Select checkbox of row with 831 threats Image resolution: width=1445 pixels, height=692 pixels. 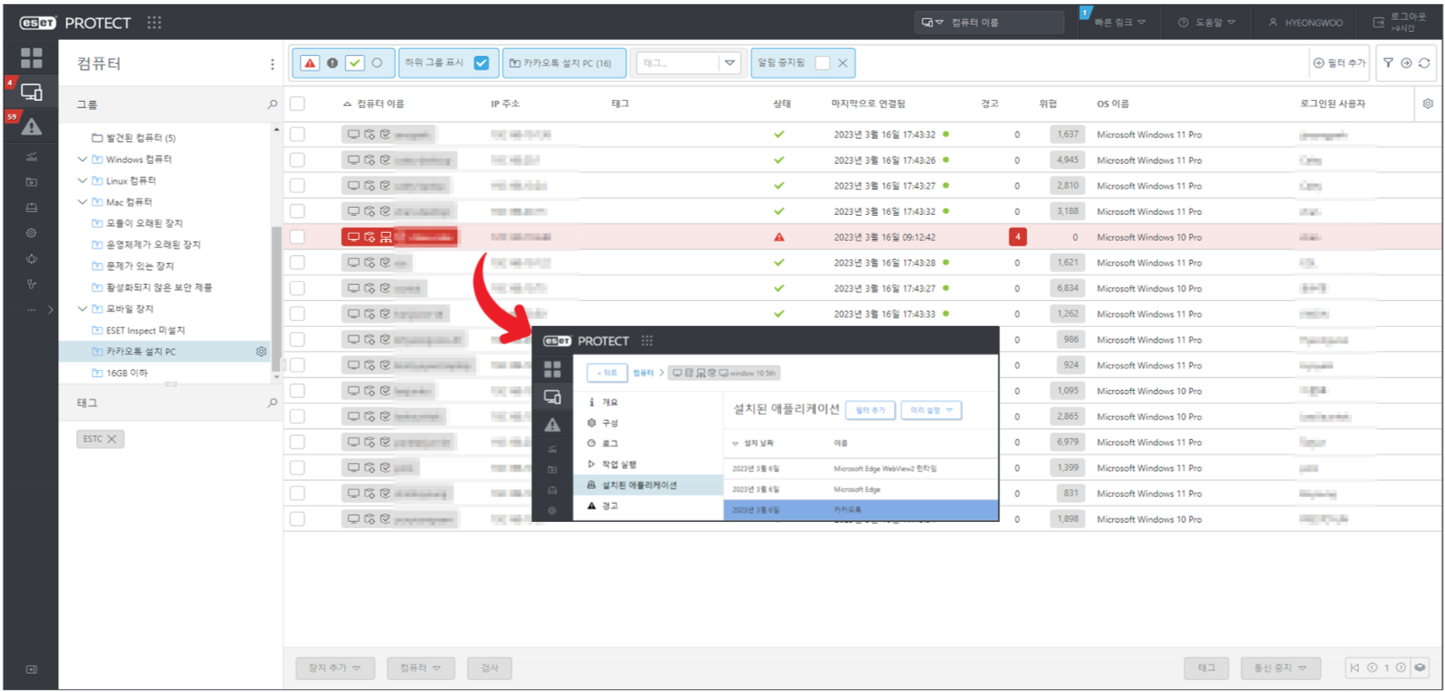pyautogui.click(x=297, y=493)
